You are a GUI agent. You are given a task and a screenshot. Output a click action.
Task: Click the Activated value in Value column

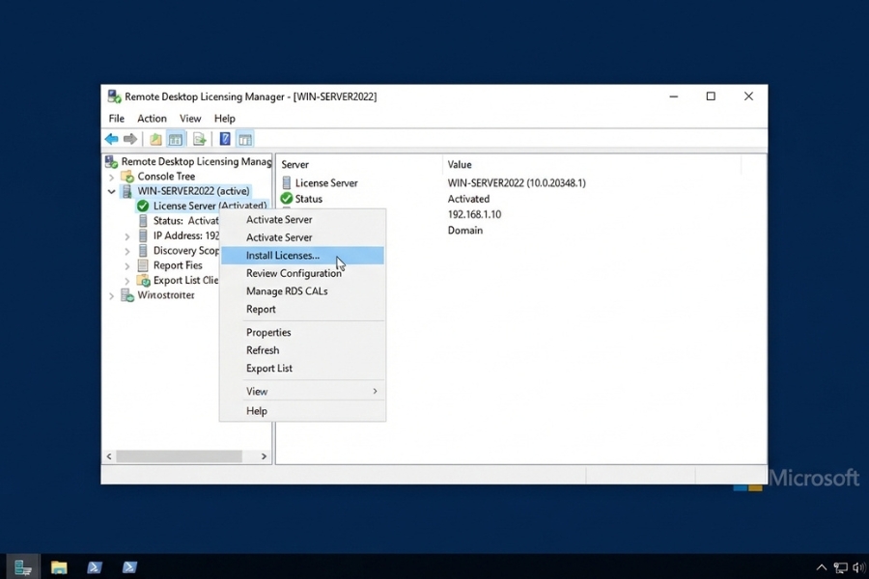468,199
